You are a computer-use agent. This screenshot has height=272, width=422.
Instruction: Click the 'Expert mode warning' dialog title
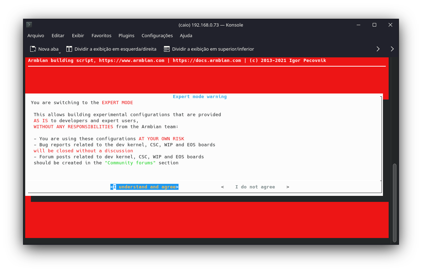[199, 97]
